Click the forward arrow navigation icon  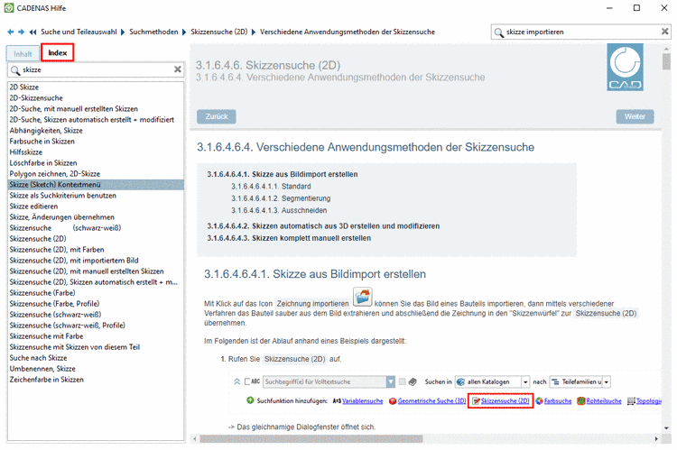point(21,32)
